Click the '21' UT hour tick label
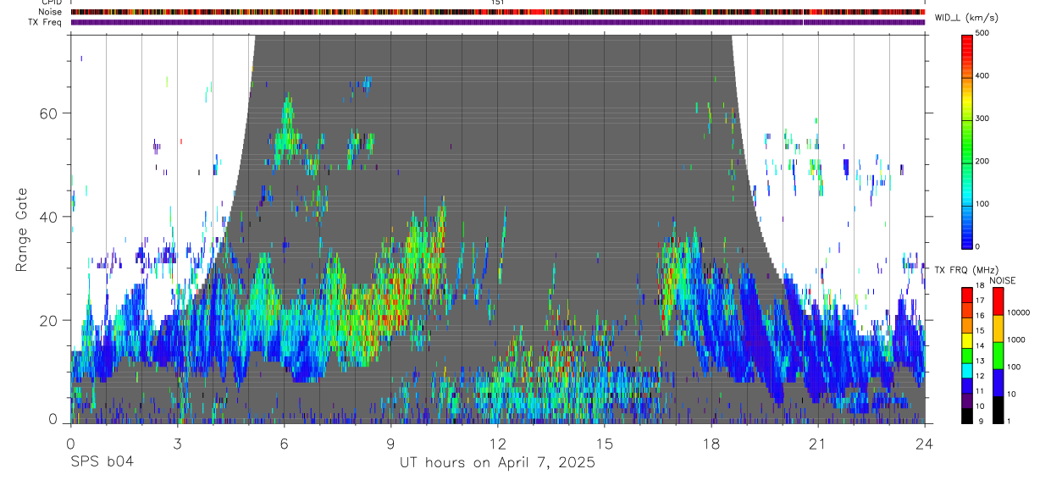Viewport: 1040px width, 480px height. point(817,444)
